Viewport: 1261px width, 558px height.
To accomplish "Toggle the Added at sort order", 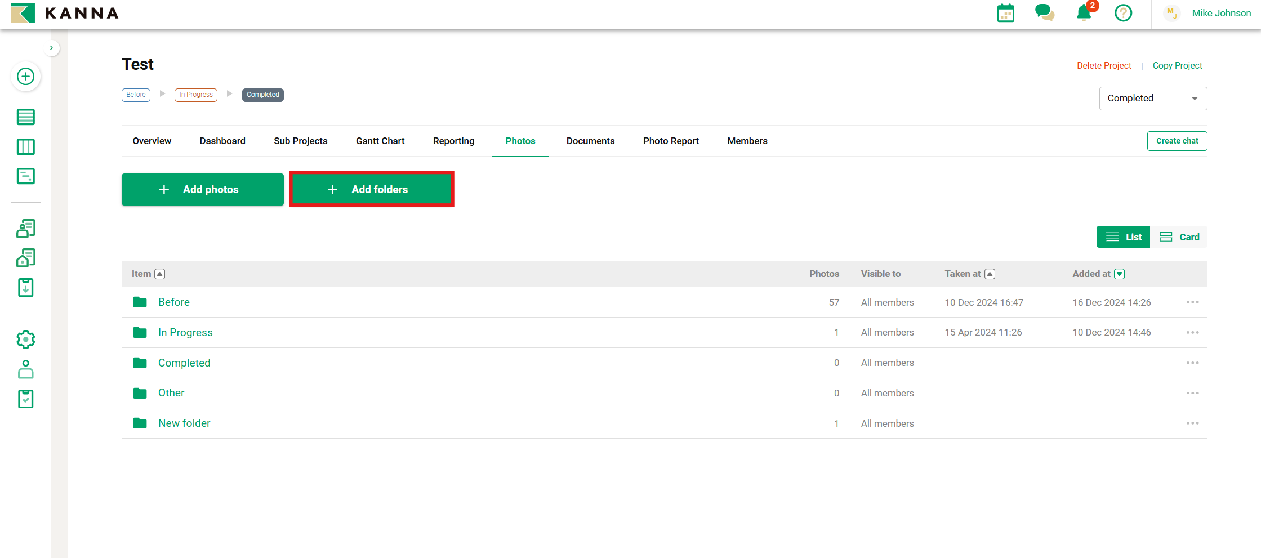I will coord(1120,274).
